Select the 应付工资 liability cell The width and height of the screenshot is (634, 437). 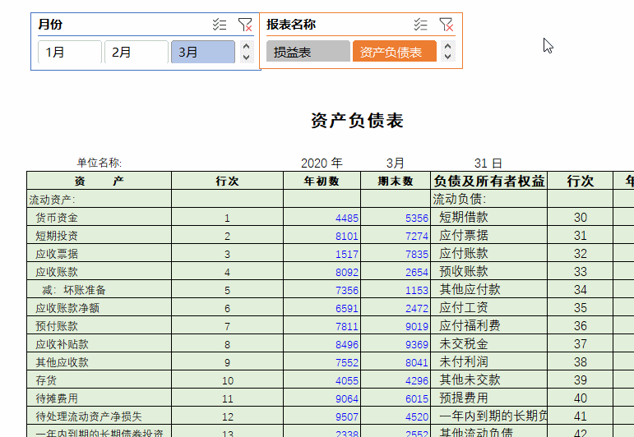coord(488,308)
